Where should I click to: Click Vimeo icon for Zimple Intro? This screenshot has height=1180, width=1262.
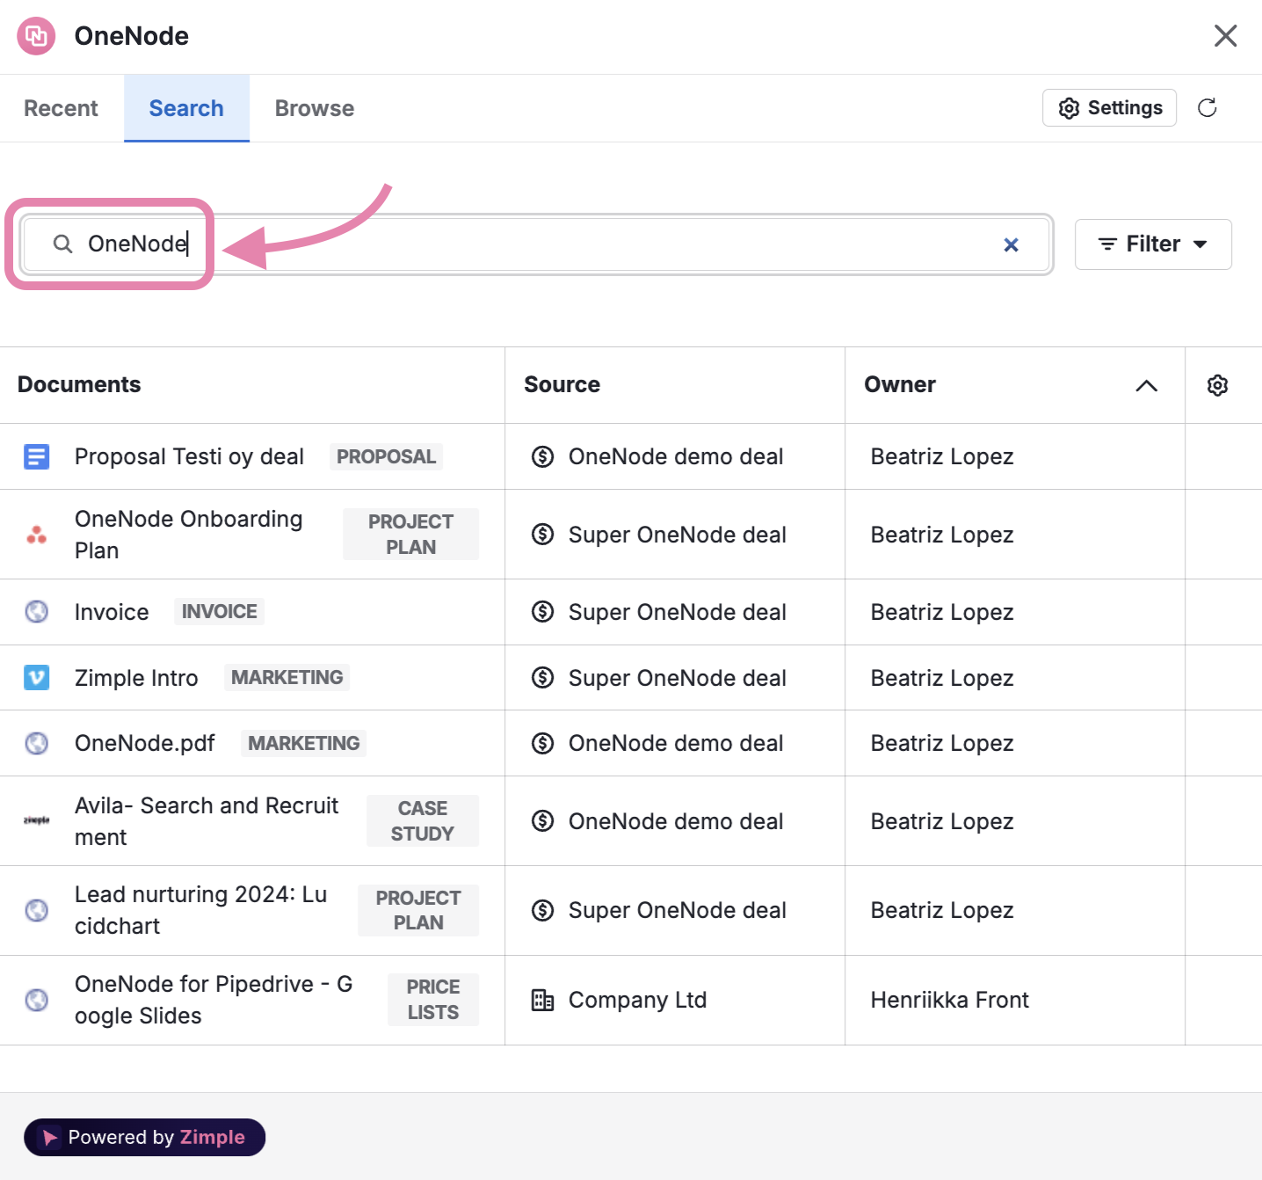36,678
